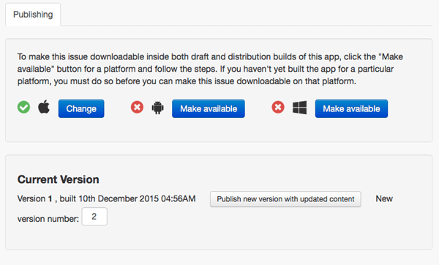
Task: Make issue available on Windows
Action: (x=351, y=108)
